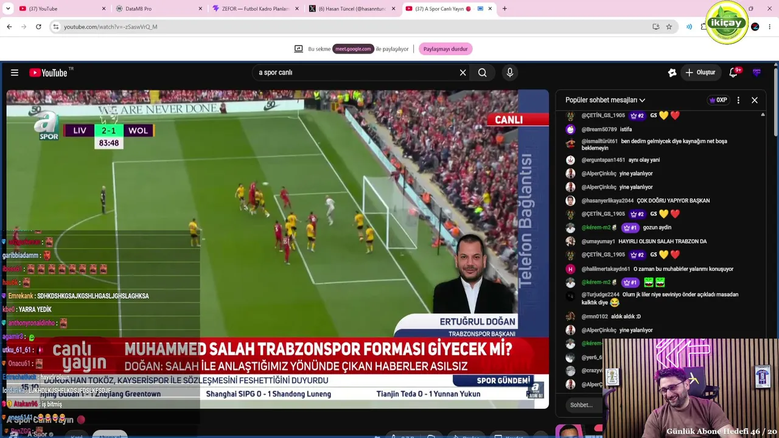Click @rmn0102 username in chat
This screenshot has height=438, width=779.
pos(595,316)
